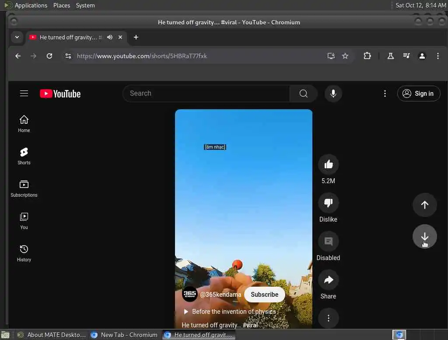448x340 pixels.
Task: Open YouTube settings three-dot menu
Action: [385, 94]
